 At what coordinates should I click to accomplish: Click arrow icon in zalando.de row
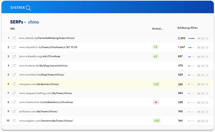tap(207, 38)
